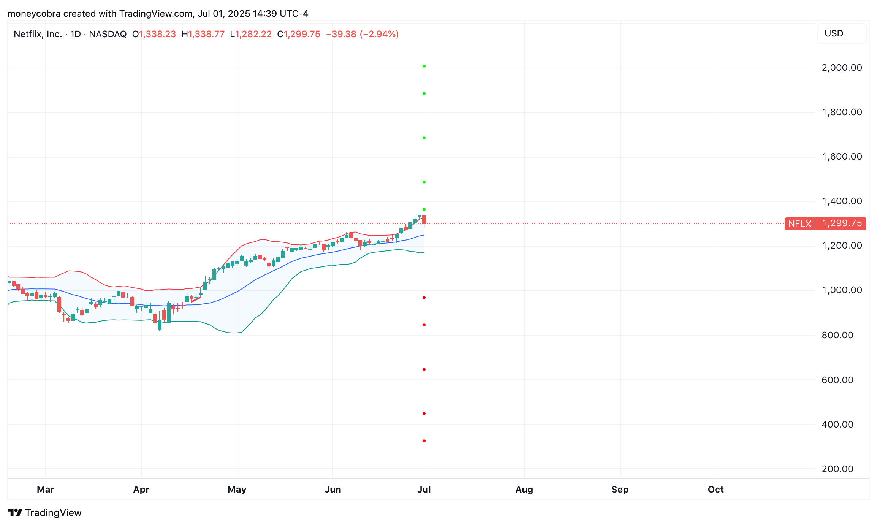Select the 1,400.00 price axis label
The image size is (877, 526).
842,201
